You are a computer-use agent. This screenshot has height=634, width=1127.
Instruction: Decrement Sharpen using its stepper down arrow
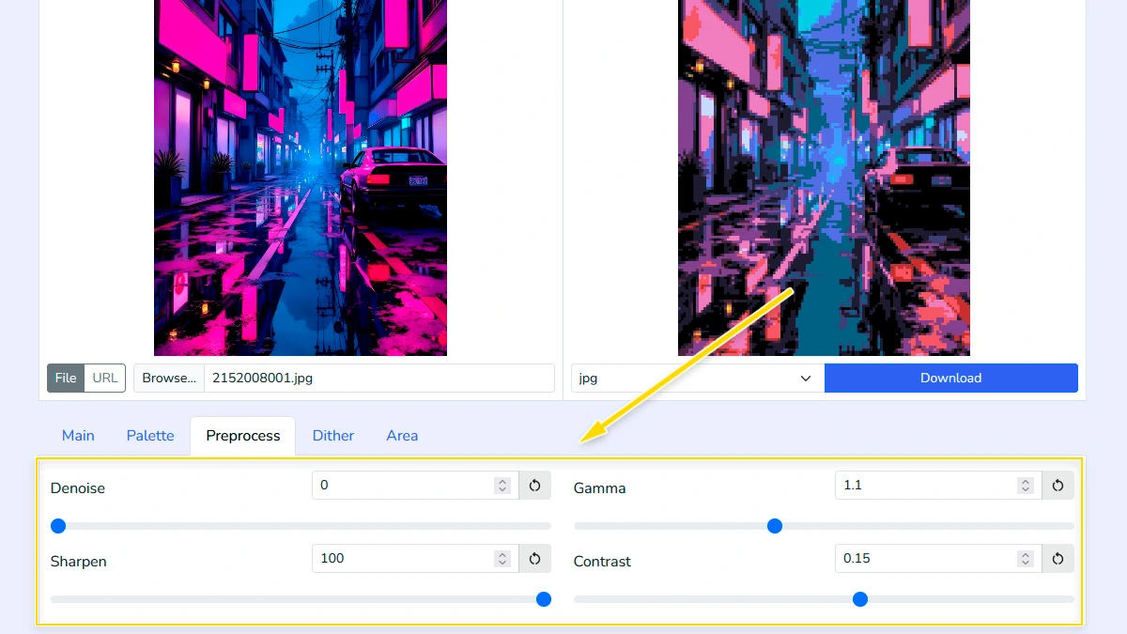pyautogui.click(x=502, y=564)
